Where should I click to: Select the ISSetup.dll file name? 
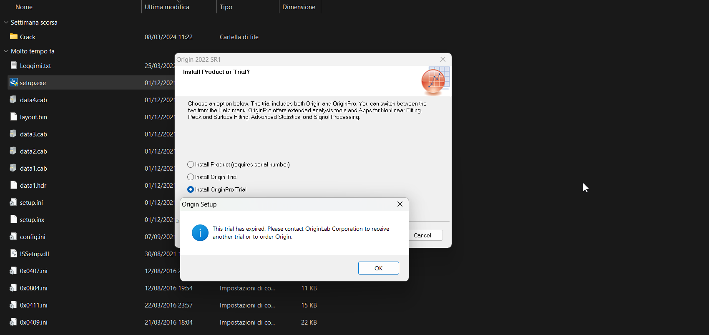tap(35, 254)
